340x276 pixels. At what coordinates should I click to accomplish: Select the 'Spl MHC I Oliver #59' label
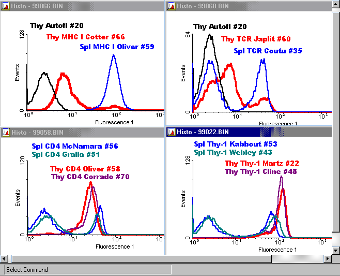tap(117, 47)
